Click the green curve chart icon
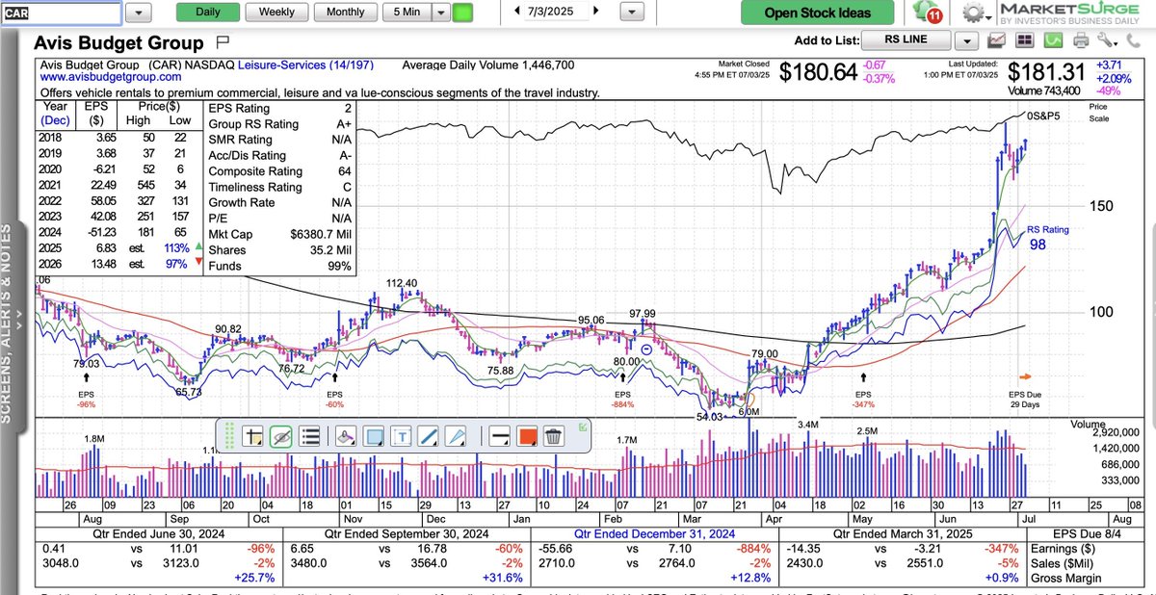Viewport: 1156px width, 595px height. (1052, 41)
